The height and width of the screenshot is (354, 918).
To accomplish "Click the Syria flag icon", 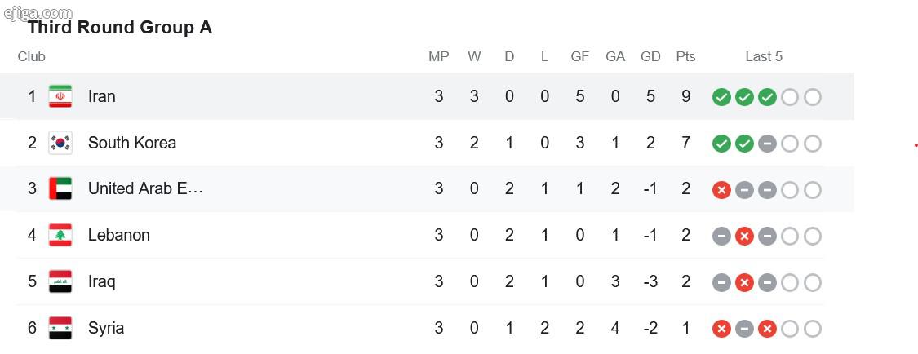I will coord(60,328).
